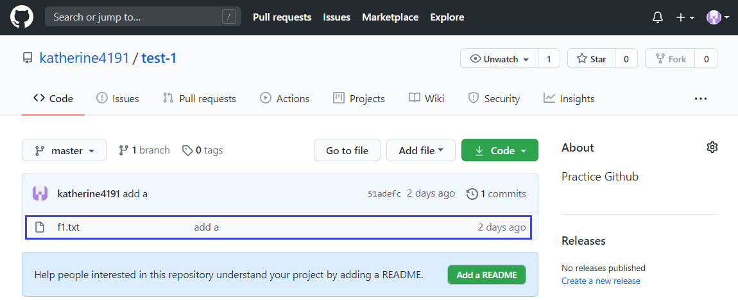Open the plus create-new dropdown
The height and width of the screenshot is (300, 738).
pyautogui.click(x=685, y=17)
